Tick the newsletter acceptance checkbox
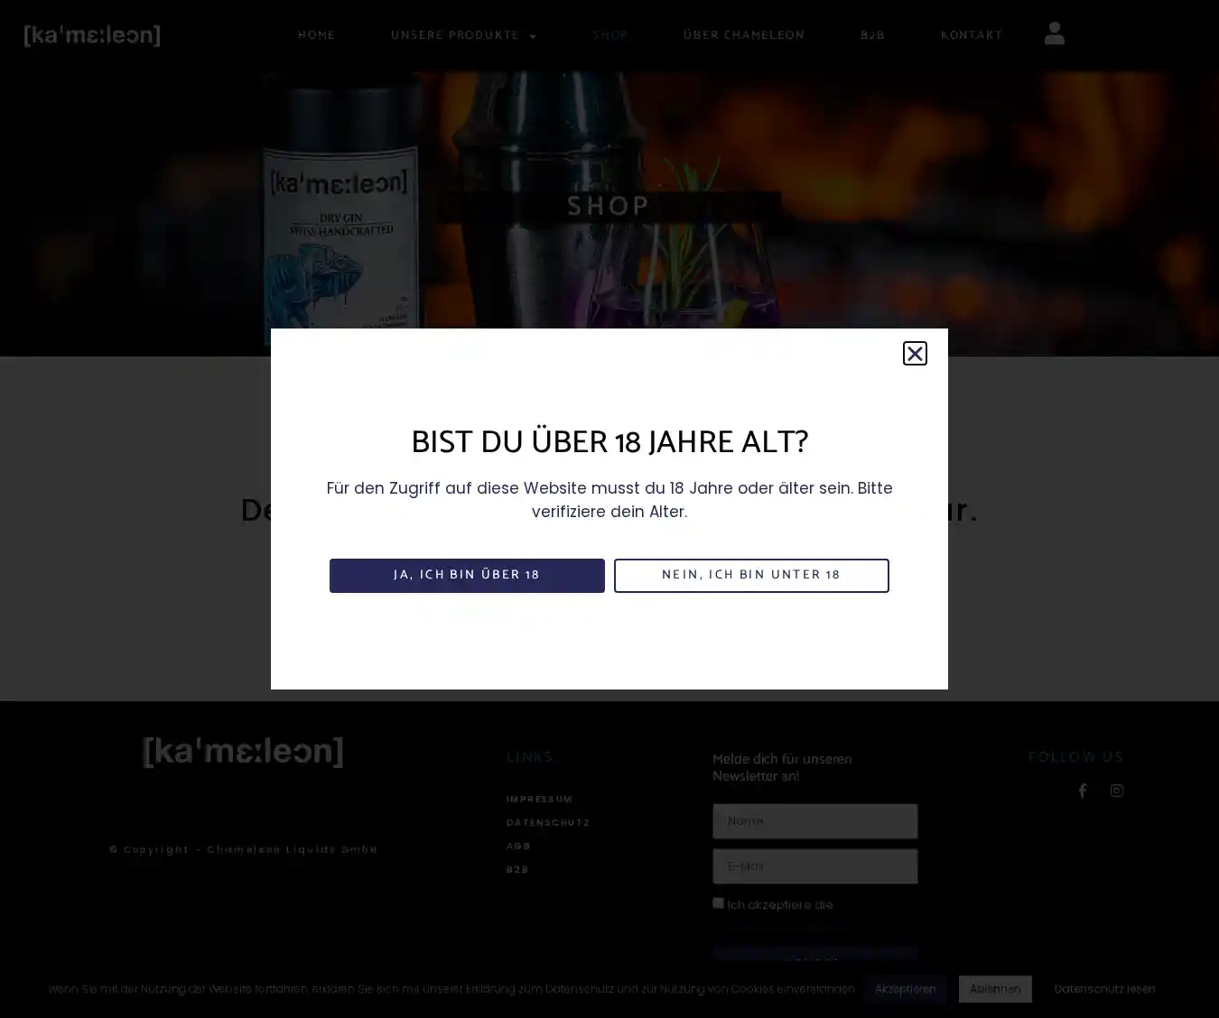The image size is (1219, 1018). [718, 903]
